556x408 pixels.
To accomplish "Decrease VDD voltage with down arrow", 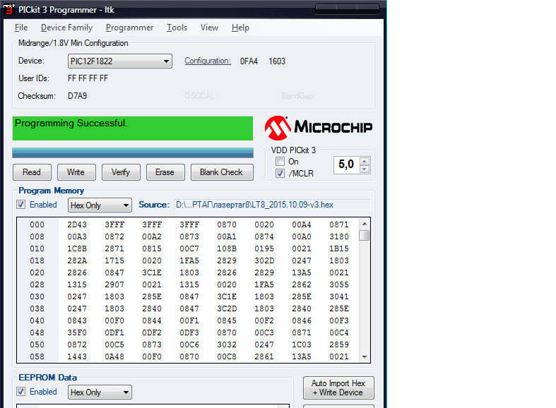I will point(364,169).
